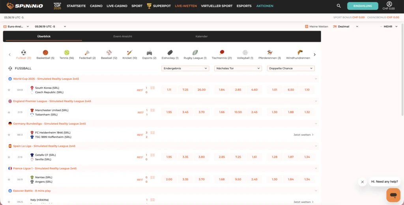Open the LIVE-CASINO menu item

117,6
